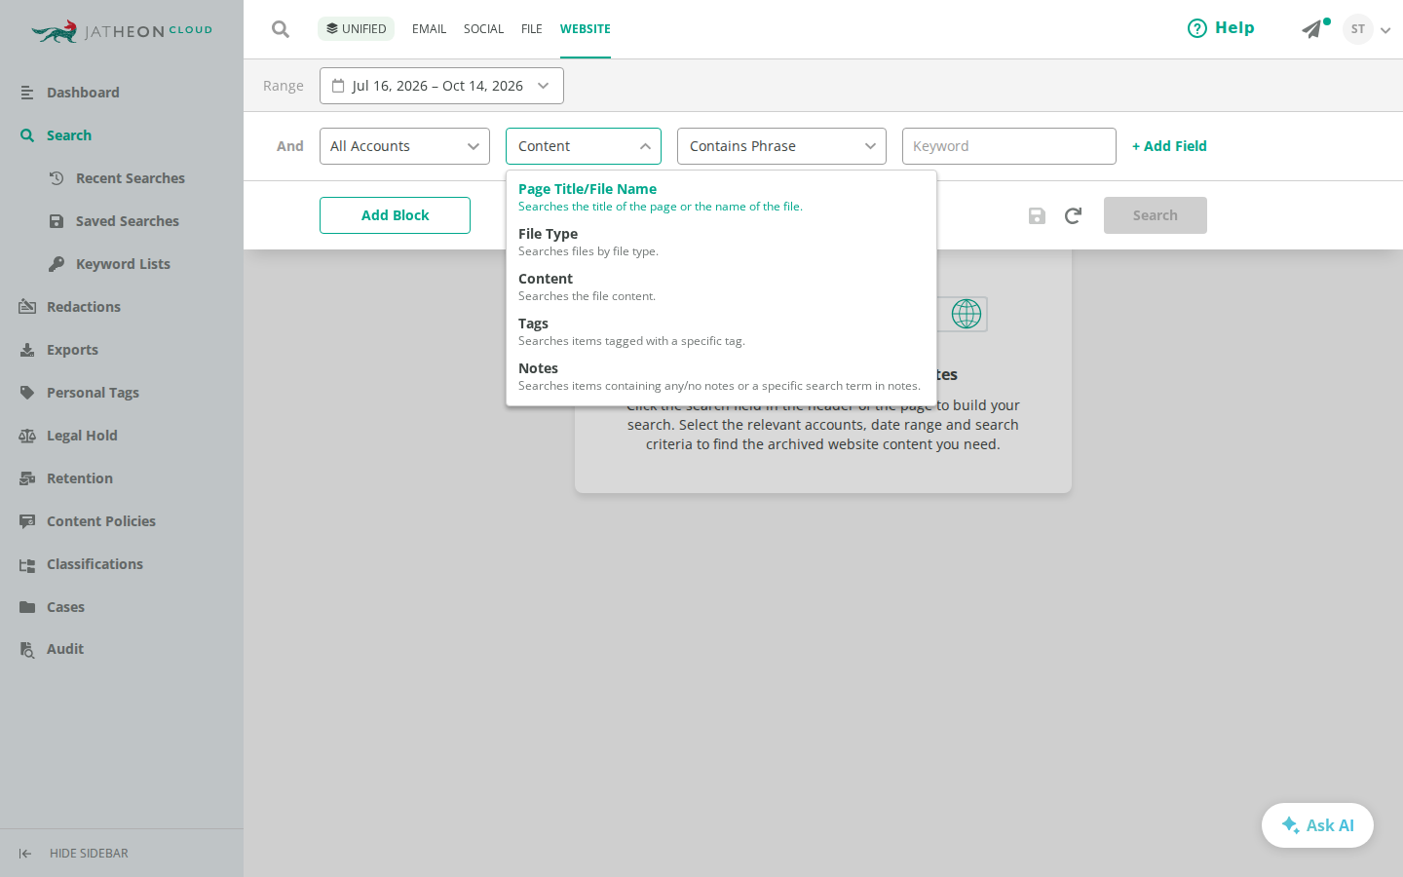
Task: Click the Help link text
Action: 1234,28
